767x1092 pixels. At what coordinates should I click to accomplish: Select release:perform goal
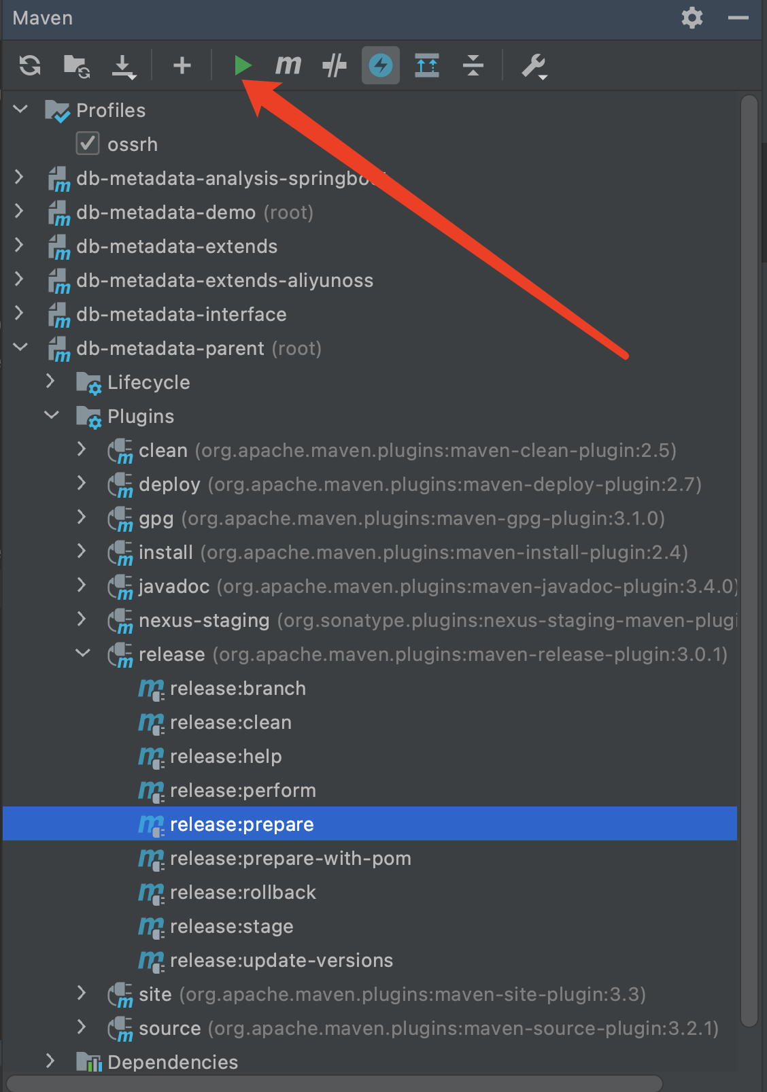click(x=243, y=790)
